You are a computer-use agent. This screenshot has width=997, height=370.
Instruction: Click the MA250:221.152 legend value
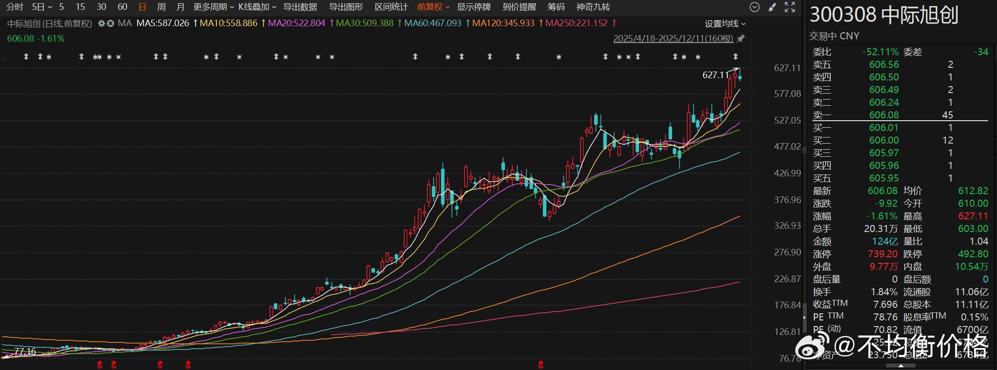tap(577, 23)
